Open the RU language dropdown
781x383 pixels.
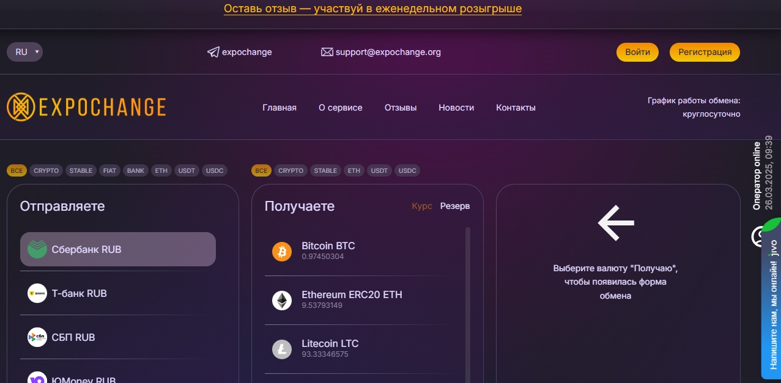click(x=24, y=52)
